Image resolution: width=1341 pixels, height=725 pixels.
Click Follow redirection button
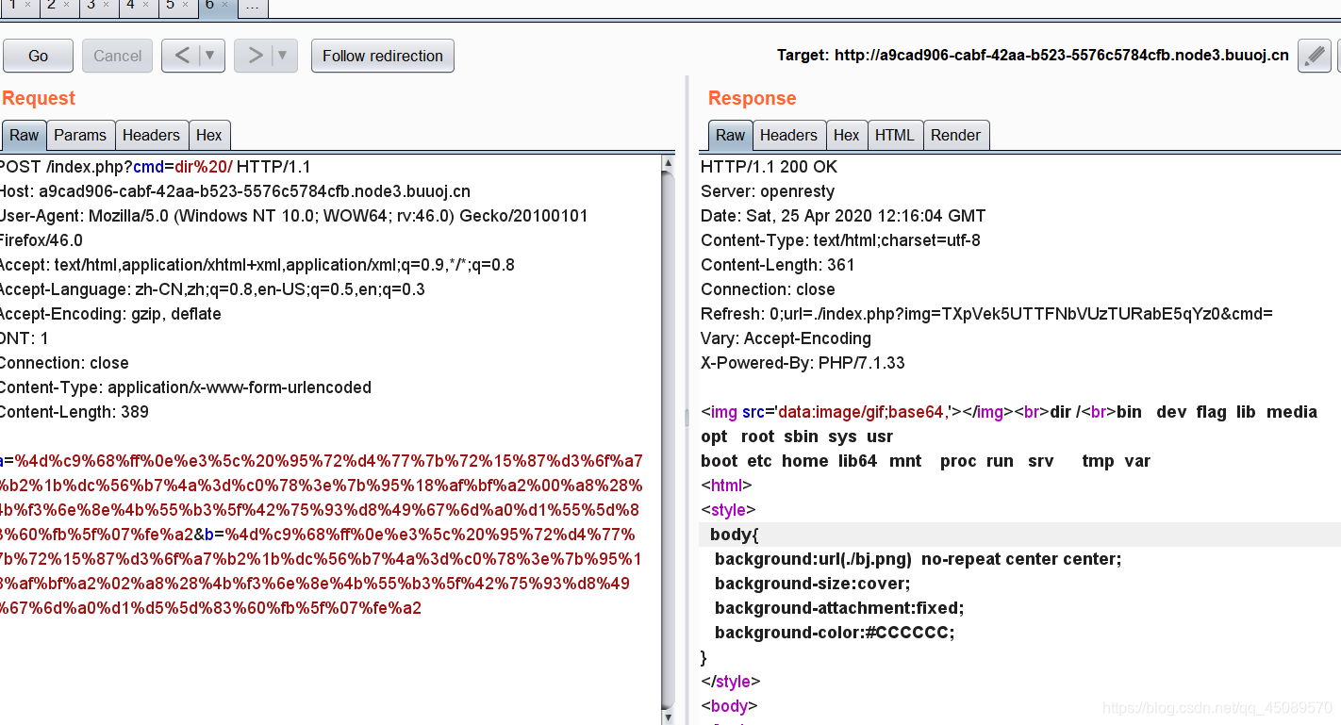(x=383, y=56)
